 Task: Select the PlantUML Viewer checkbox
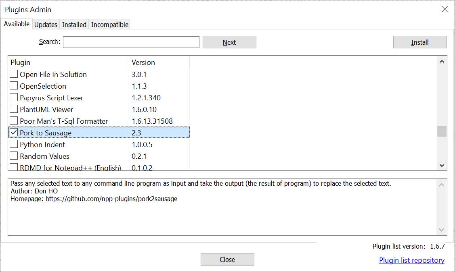14,109
